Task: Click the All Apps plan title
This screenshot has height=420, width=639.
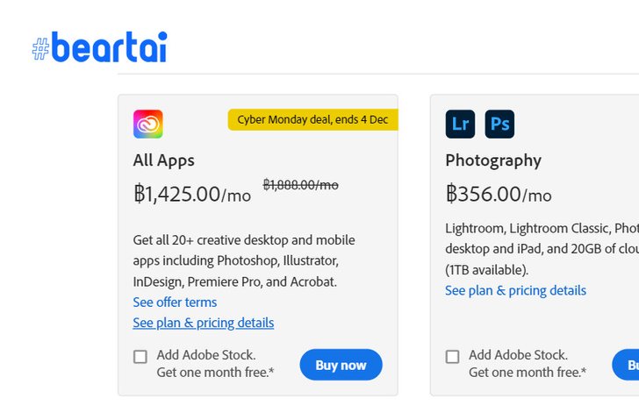Action: click(164, 160)
